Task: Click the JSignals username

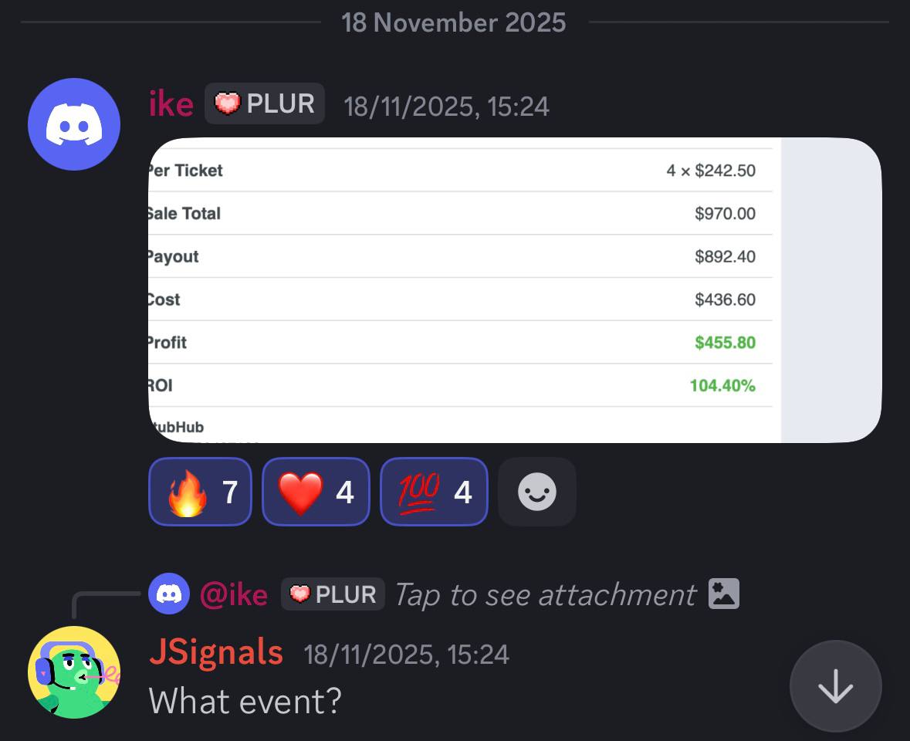Action: coord(216,652)
